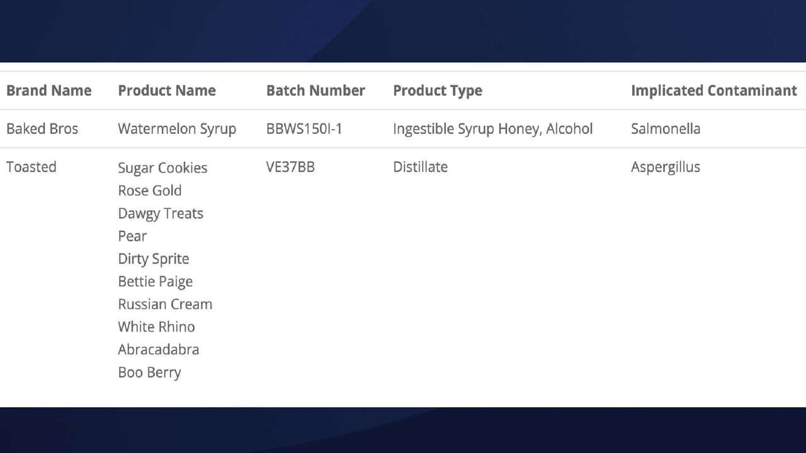This screenshot has width=806, height=453.
Task: Click the Russian Cream product name
Action: point(165,304)
